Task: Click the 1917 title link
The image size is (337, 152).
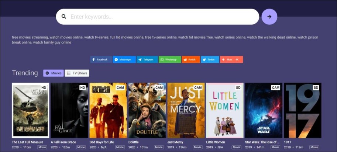Action: 287,142
